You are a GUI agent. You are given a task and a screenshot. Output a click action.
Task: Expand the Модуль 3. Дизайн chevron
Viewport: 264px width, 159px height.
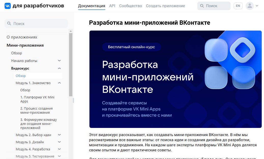point(59,142)
